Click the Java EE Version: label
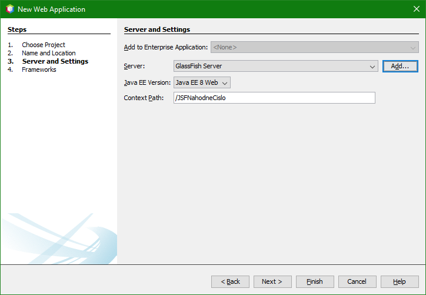 tap(147, 82)
